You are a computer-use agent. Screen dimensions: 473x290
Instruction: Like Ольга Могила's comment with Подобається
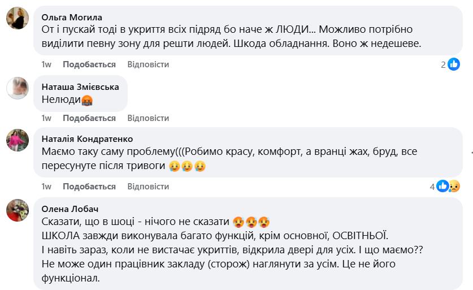coord(89,64)
